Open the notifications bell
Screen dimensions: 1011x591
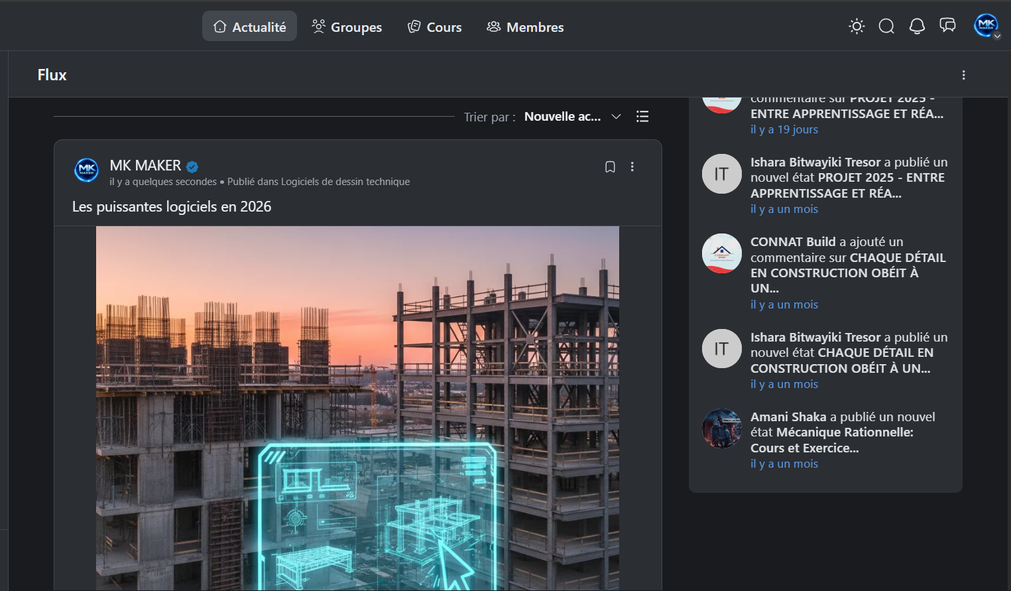(x=917, y=27)
